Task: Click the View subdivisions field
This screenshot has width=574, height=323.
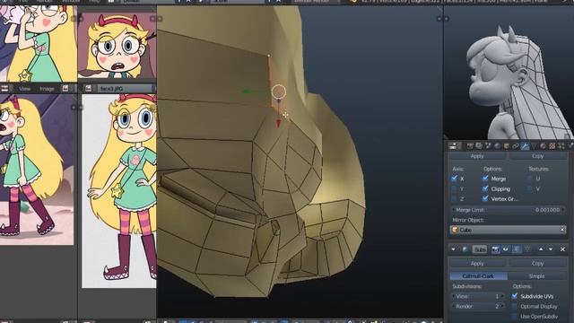Action: (478, 296)
